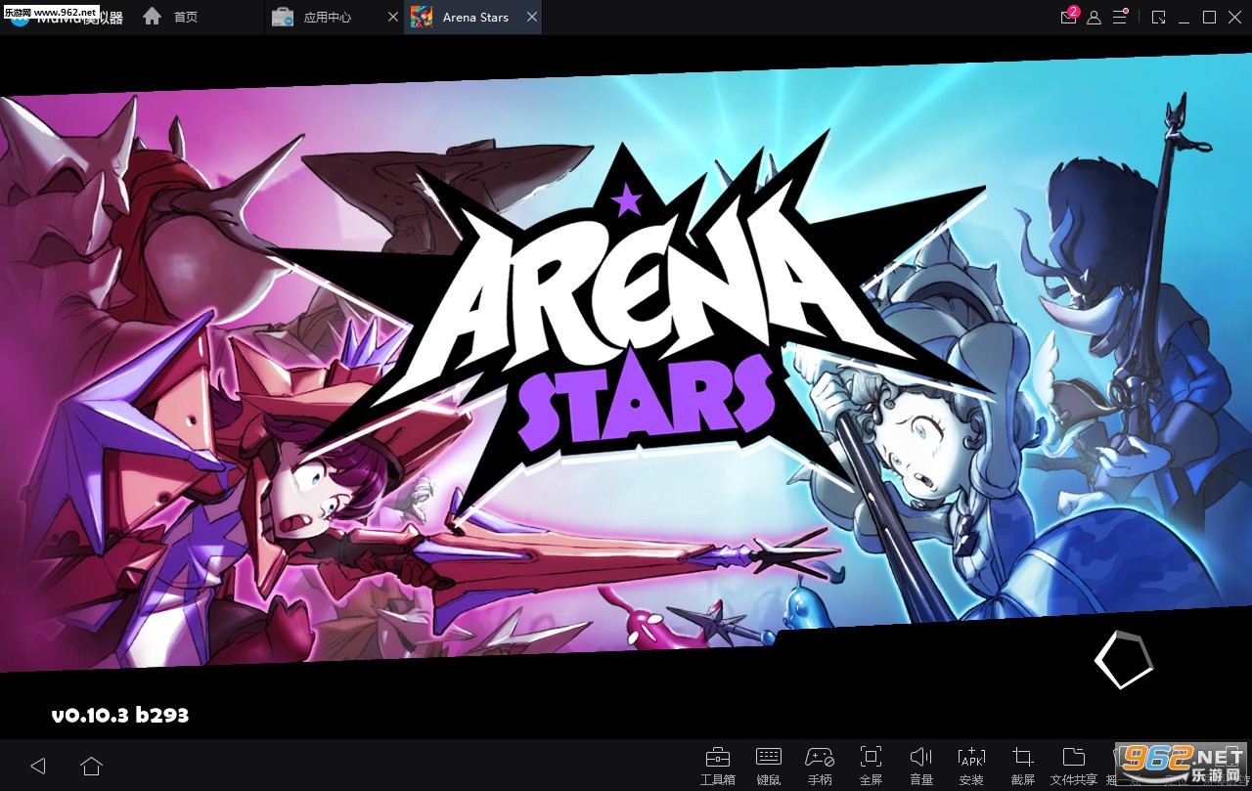Open the gamepad (手柄) settings

coord(820,764)
